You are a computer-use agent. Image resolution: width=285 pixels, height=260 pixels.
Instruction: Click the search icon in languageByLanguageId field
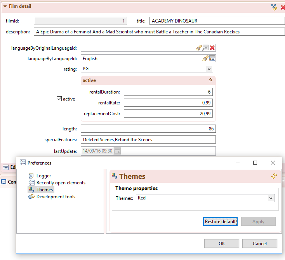tap(205, 59)
